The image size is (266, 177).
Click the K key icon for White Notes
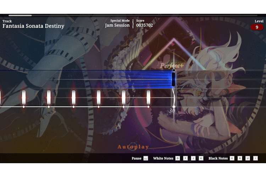pos(201,158)
